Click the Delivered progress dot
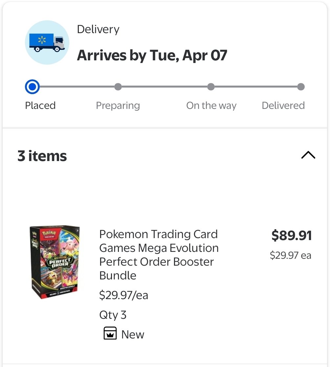 [x=300, y=87]
